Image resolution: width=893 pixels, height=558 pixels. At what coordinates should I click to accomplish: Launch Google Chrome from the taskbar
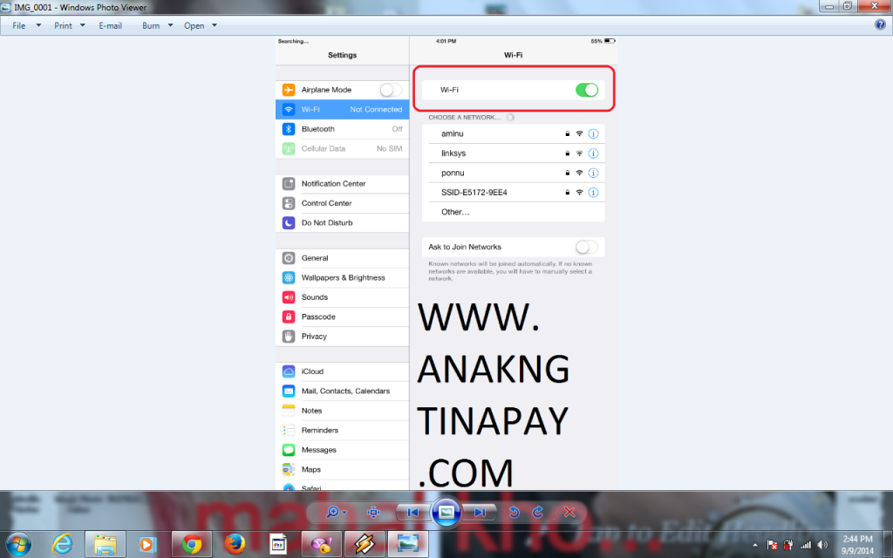coord(191,543)
